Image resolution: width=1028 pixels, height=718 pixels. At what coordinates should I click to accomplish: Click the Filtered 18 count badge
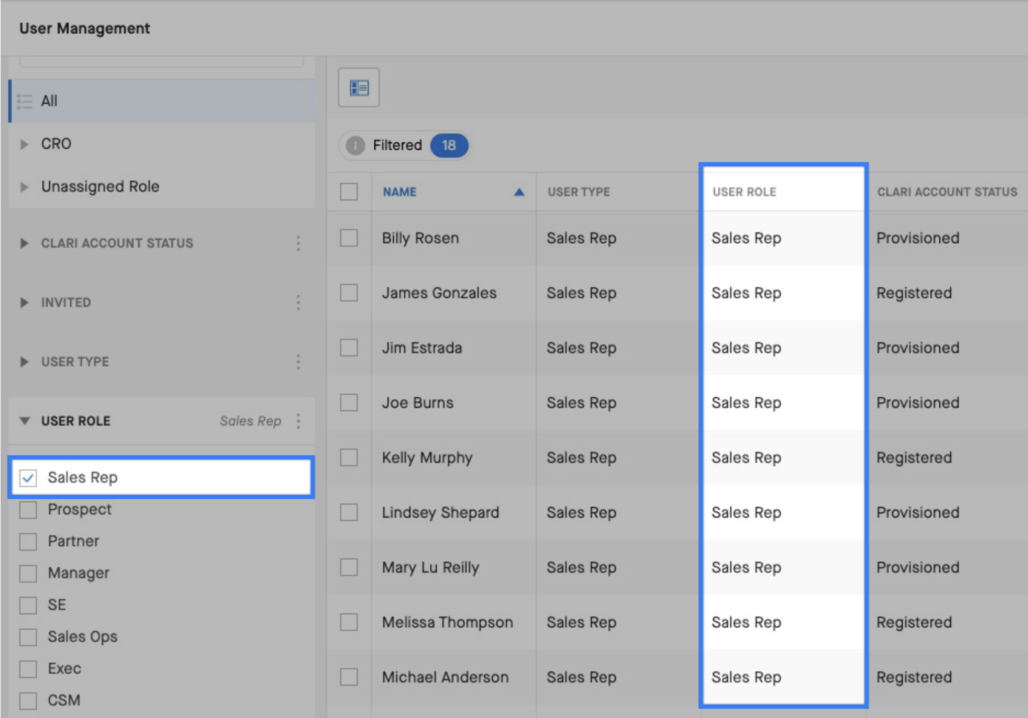(448, 145)
